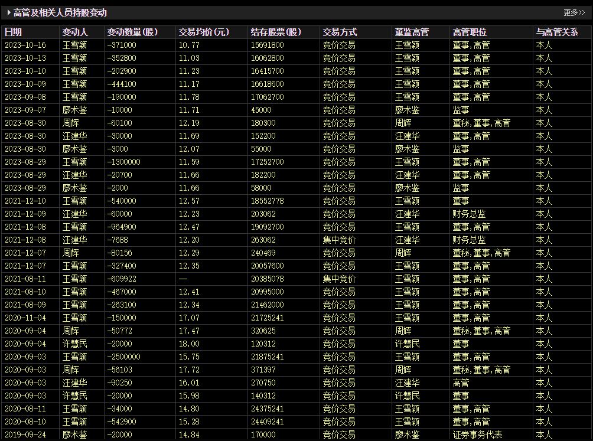593x441 pixels.
Task: Click 财务总监 in the 2021-12-09 row
Action: [x=470, y=214]
